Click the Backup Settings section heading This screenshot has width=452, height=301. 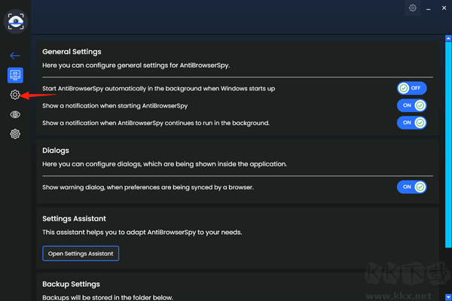tap(72, 284)
